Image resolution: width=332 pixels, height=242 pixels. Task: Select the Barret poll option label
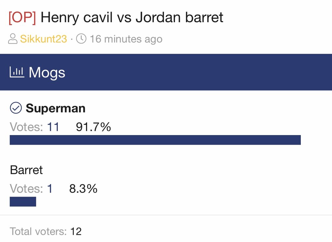27,170
